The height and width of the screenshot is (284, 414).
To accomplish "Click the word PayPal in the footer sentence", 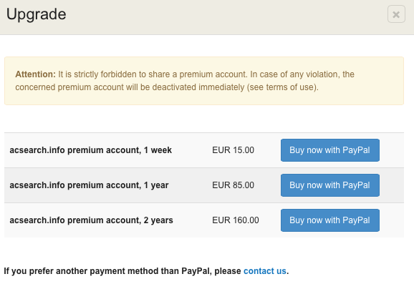I will click(196, 271).
